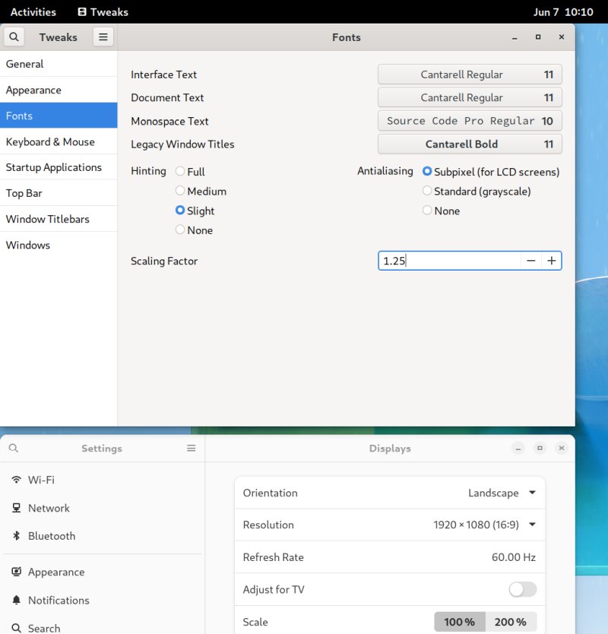Screen dimensions: 608x634
Task: Open the Monospace Text font selector
Action: coord(469,120)
